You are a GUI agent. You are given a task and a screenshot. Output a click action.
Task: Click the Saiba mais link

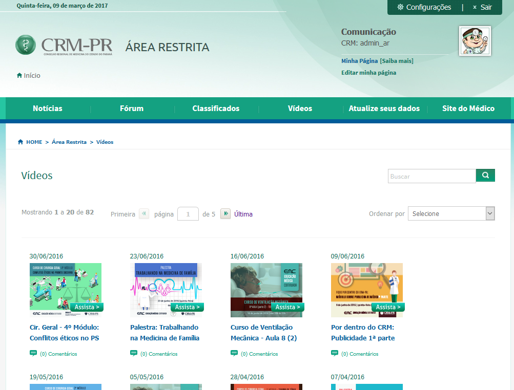click(x=397, y=61)
